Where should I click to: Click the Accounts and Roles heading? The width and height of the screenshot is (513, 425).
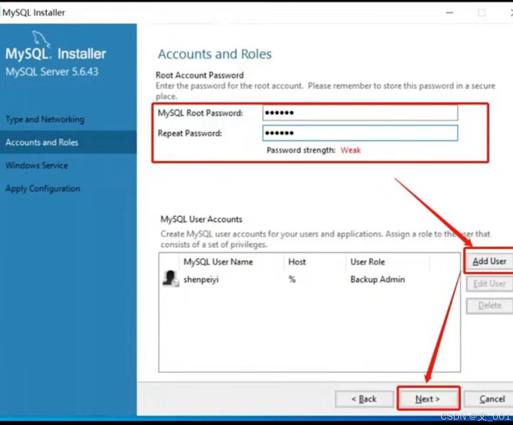coord(215,54)
